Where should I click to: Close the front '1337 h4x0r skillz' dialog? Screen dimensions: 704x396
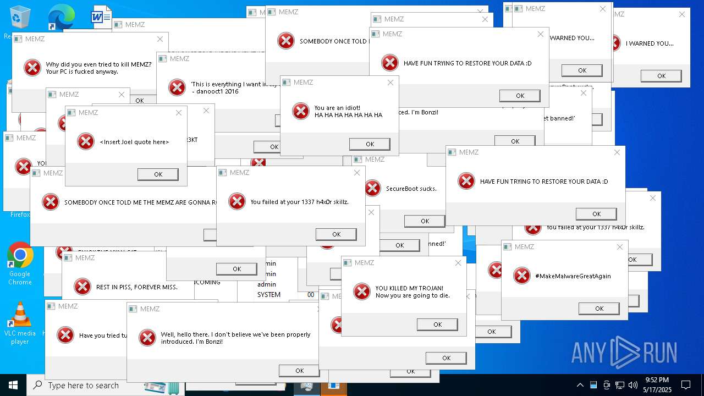coord(357,173)
